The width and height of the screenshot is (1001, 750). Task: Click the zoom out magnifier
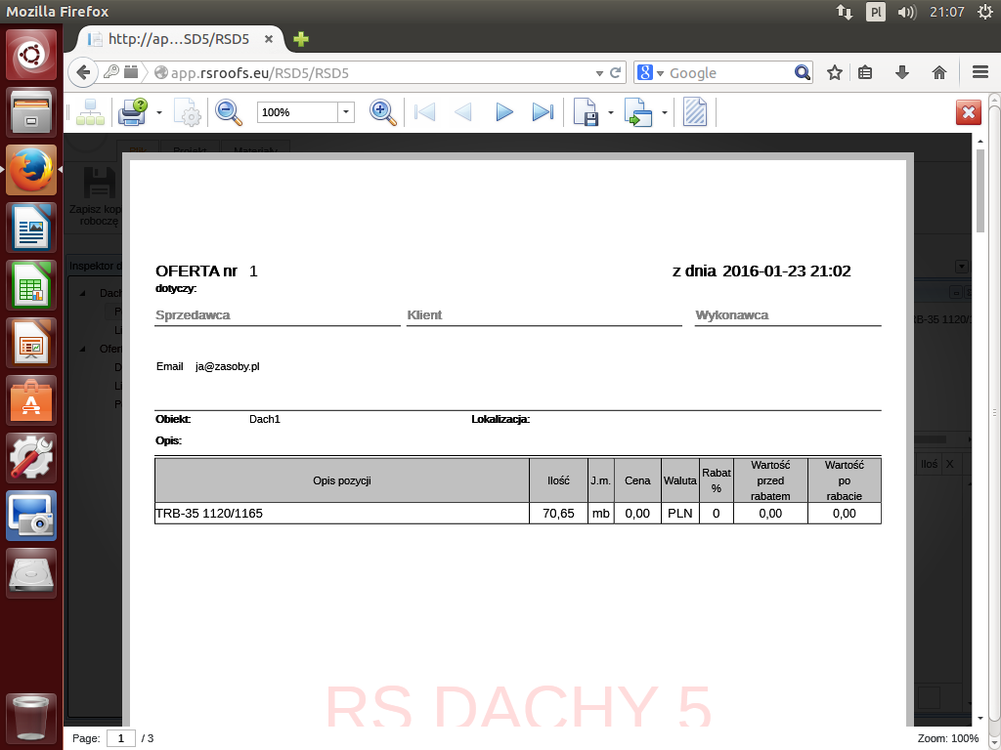pos(229,112)
